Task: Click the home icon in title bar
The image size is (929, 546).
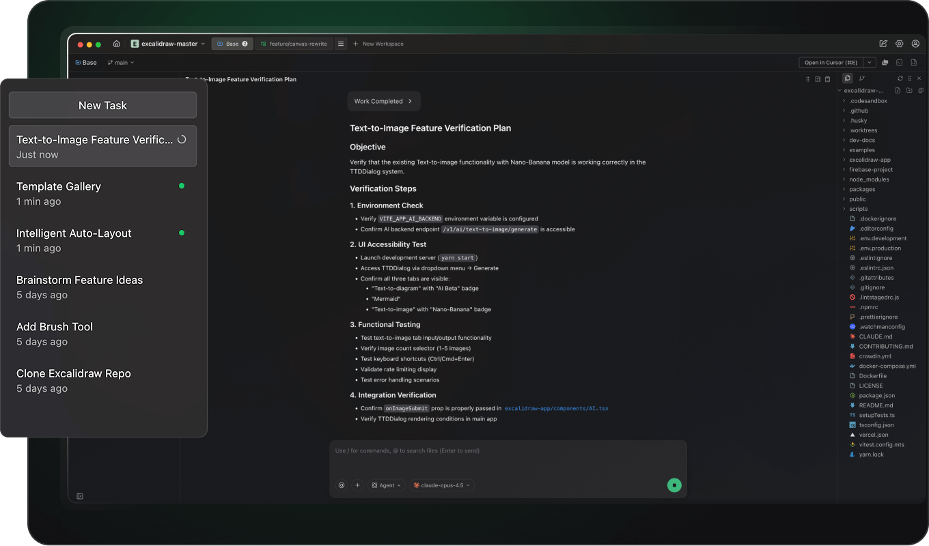Action: tap(116, 44)
